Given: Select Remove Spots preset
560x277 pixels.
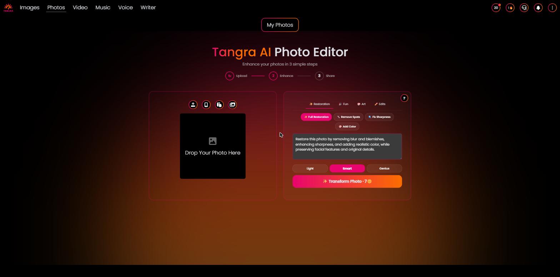Looking at the screenshot, I should (x=348, y=117).
